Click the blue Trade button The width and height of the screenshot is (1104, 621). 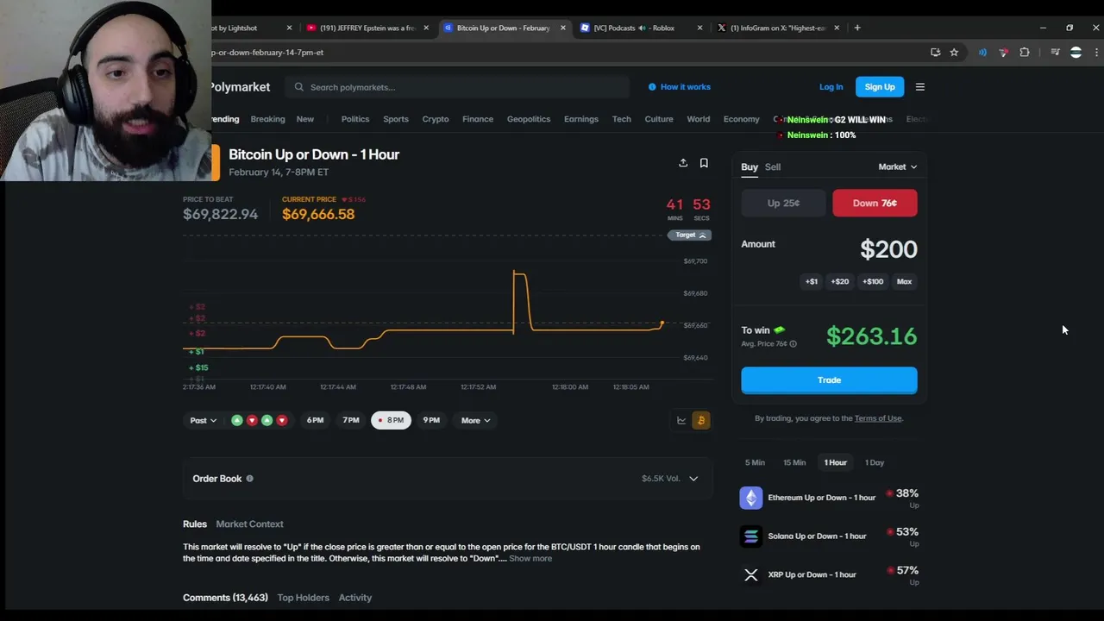click(829, 380)
